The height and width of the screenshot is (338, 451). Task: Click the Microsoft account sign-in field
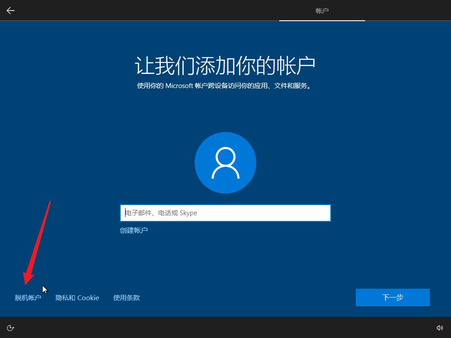coord(225,213)
